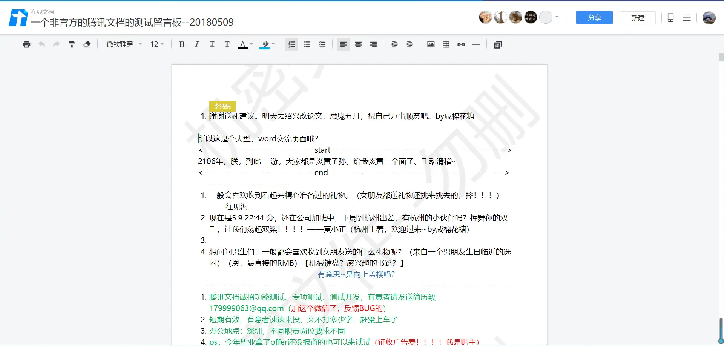The width and height of the screenshot is (724, 346).
Task: Click the line starting 现在是5.9 22:44 分
Action: click(x=359, y=218)
